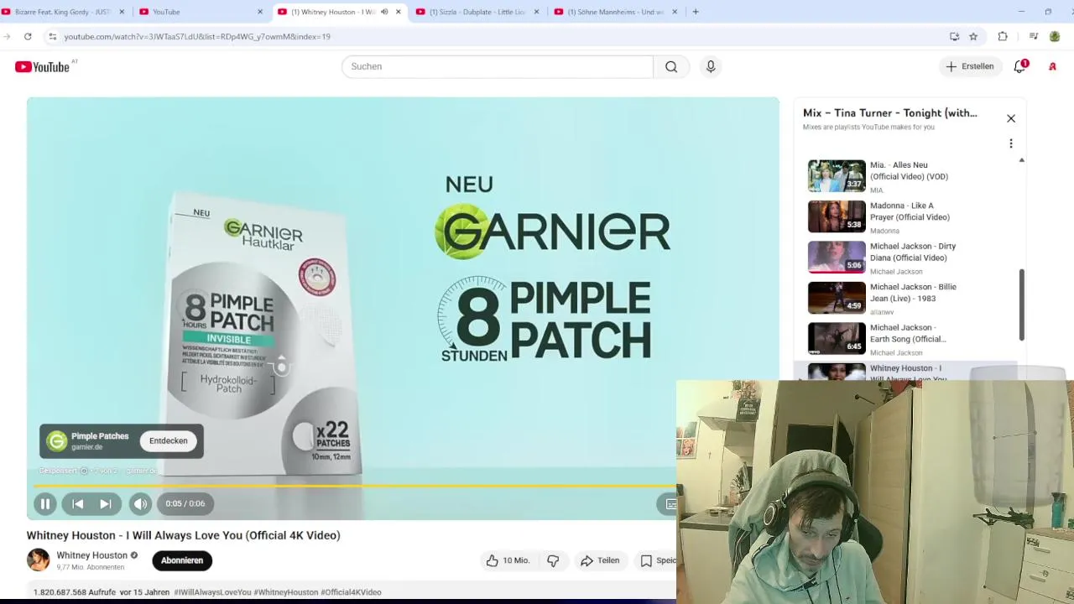This screenshot has height=604, width=1074.
Task: Click the video title text
Action: pyautogui.click(x=183, y=535)
